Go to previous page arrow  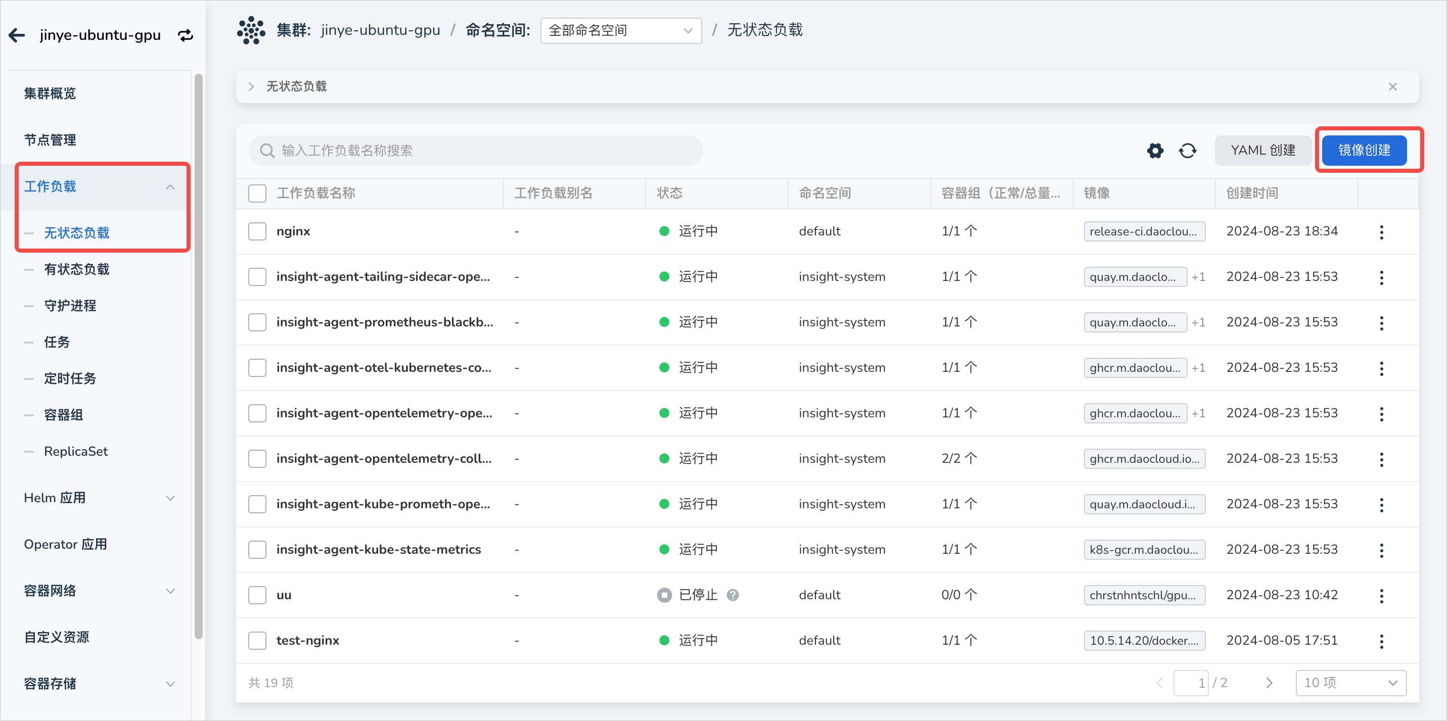[1159, 683]
